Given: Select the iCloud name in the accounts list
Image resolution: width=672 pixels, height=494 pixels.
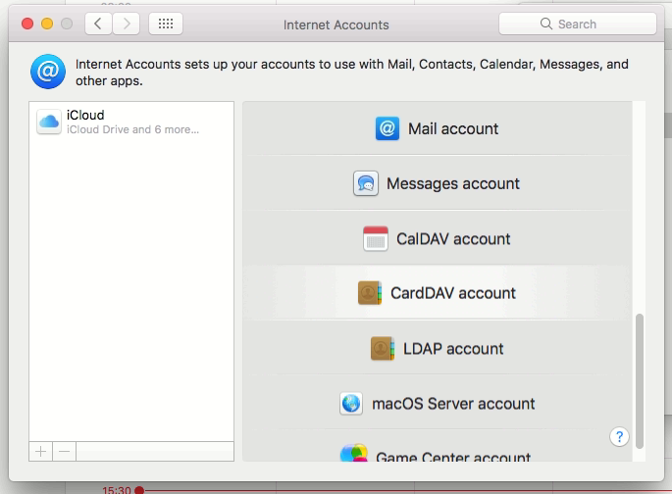Looking at the screenshot, I should pos(85,115).
